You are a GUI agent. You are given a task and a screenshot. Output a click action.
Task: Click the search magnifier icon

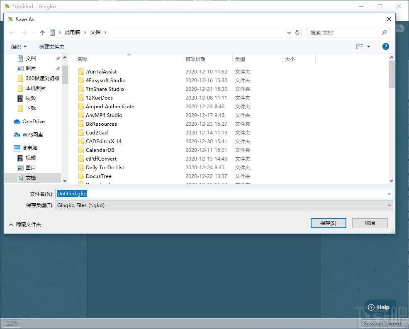pyautogui.click(x=384, y=33)
